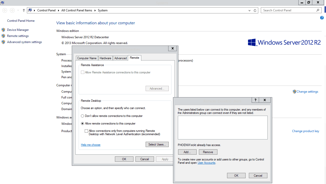Click the Advanced system settings shield icon
Image resolution: width=326 pixels, height=184 pixels.
tap(3, 42)
